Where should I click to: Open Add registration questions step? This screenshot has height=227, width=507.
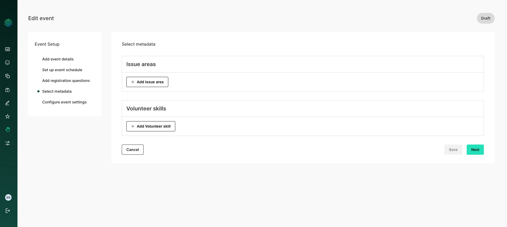[66, 81]
